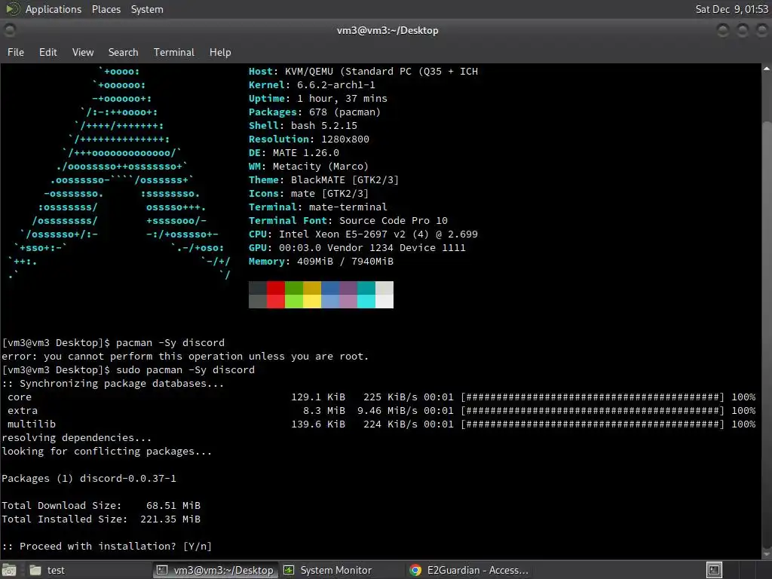This screenshot has height=579, width=772.
Task: Click the 'Kernel: 6.6.2-arch1-1' line
Action: [x=311, y=85]
